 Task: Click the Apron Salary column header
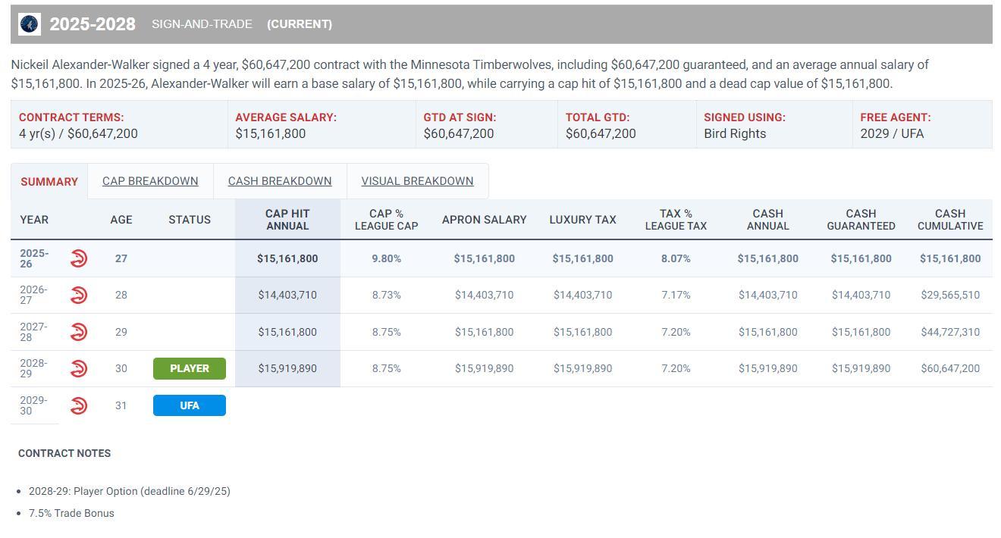pos(484,220)
